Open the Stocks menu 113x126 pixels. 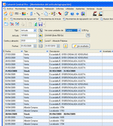click(x=30, y=9)
